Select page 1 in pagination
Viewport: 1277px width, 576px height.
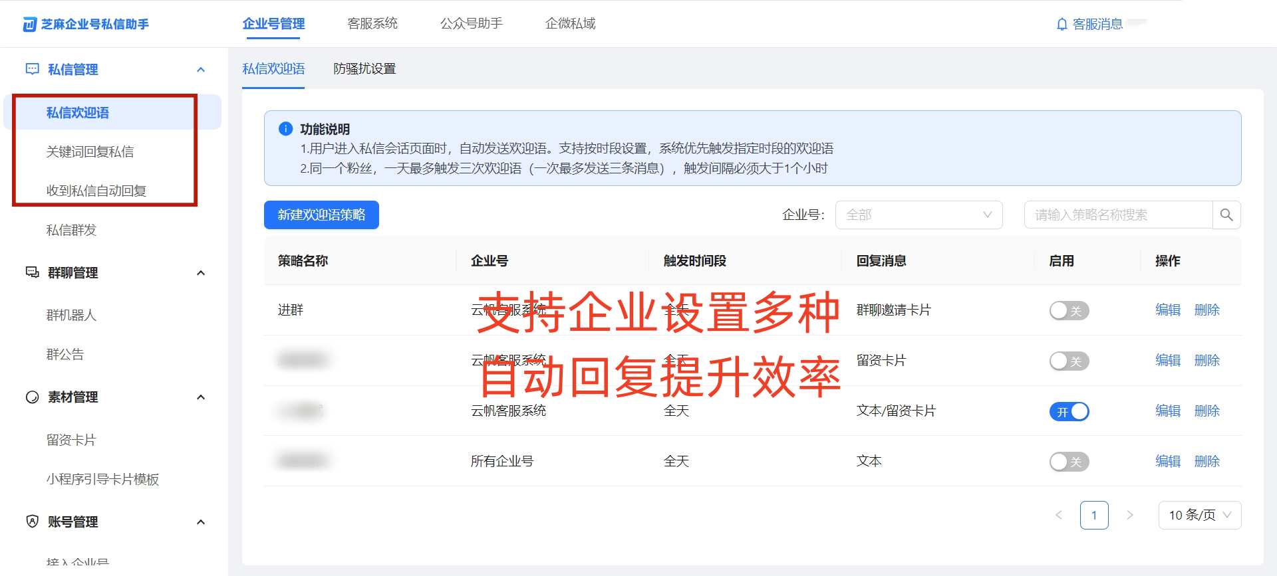[x=1094, y=515]
